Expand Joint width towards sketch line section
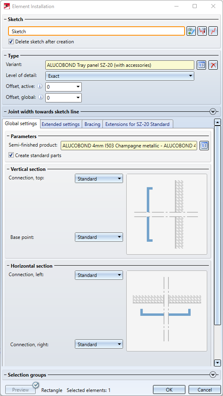Image resolution: width=223 pixels, height=396 pixels. pos(213,111)
